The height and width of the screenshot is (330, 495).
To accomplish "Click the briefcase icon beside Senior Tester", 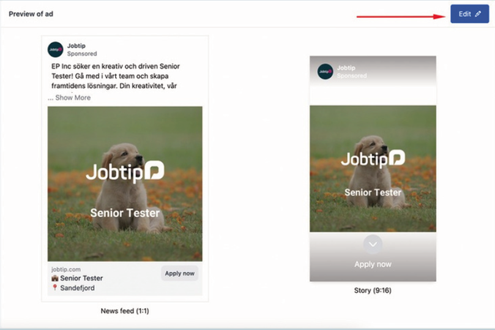I will (x=55, y=278).
